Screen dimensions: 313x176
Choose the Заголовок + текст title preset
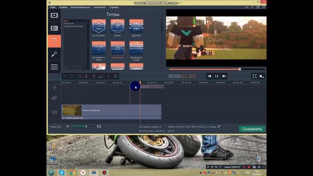point(99,48)
